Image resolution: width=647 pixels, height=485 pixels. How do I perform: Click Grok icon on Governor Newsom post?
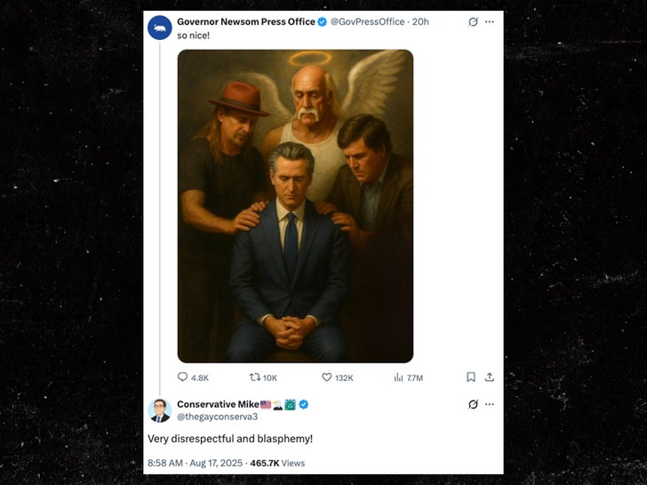pos(473,21)
